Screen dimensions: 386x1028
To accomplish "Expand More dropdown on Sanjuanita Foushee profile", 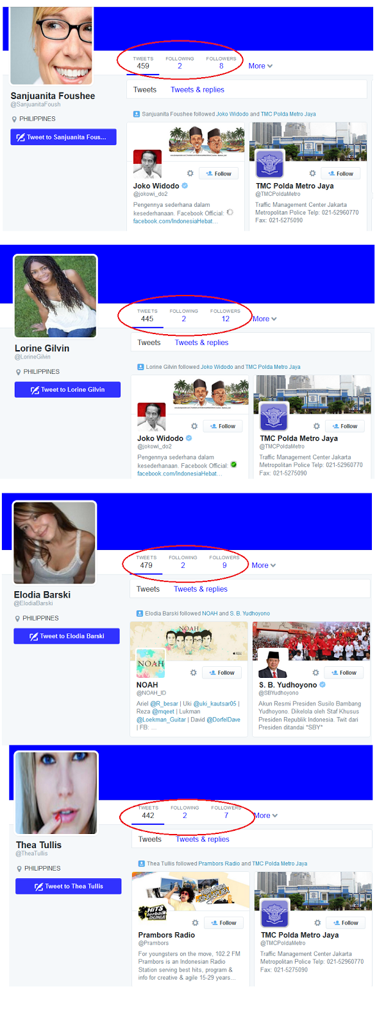I will 260,66.
